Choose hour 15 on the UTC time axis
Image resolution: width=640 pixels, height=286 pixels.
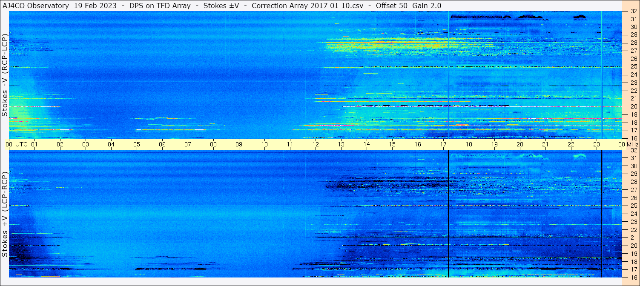392,144
